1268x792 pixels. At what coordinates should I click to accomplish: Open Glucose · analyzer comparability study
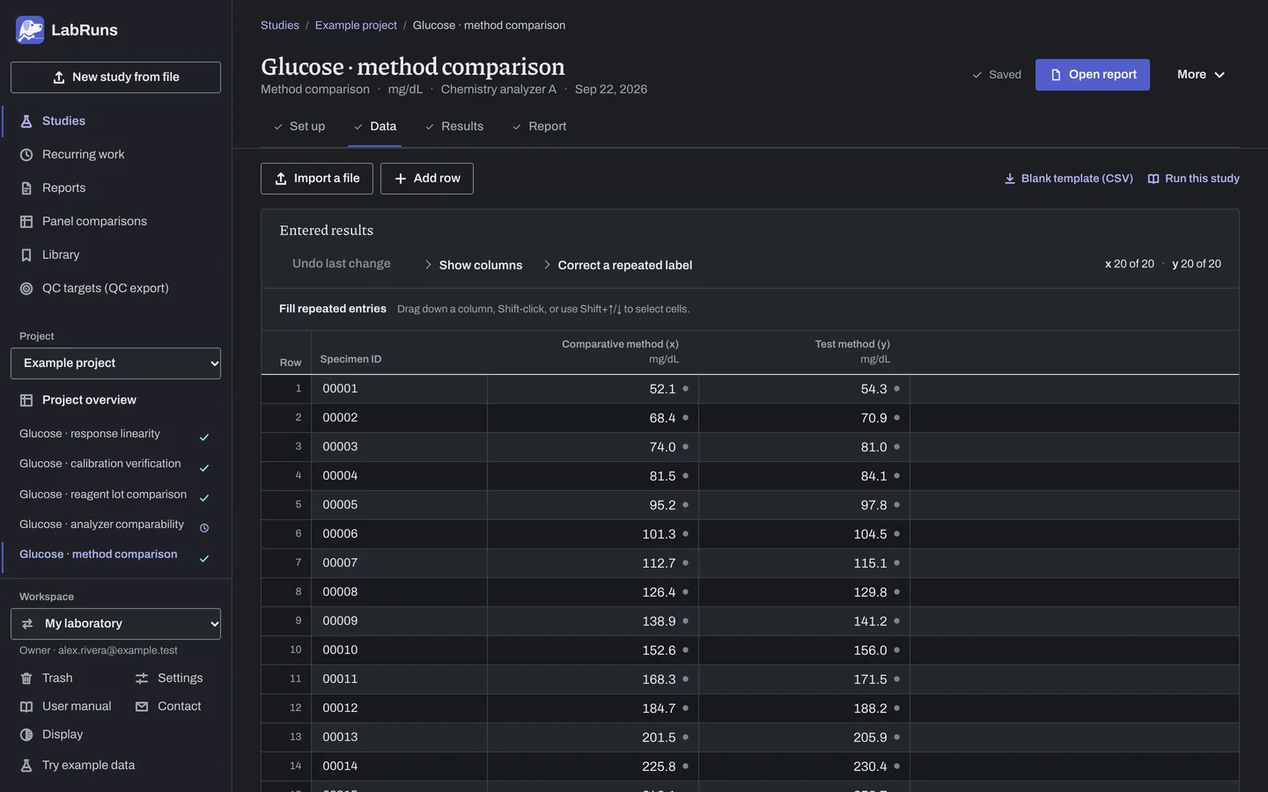[x=115, y=525]
